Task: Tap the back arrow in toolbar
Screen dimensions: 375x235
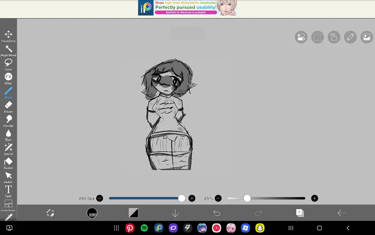Action: [341, 213]
